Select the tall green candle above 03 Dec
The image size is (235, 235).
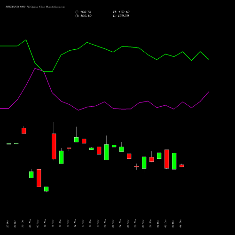pyautogui.click(x=174, y=161)
